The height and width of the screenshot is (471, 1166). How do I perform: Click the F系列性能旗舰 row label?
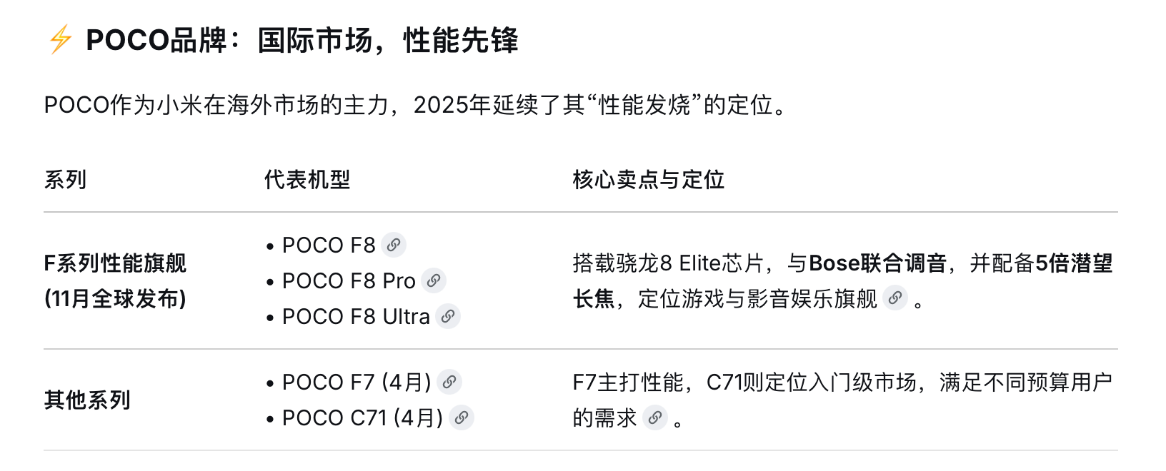(x=115, y=263)
